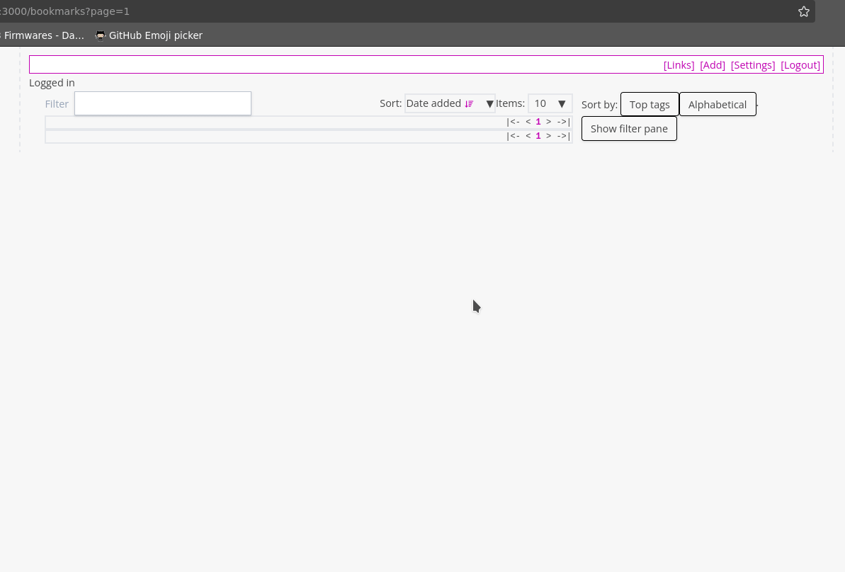Viewport: 845px width, 572px height.
Task: Expand the Sort 'Date added' dropdown
Action: (x=449, y=103)
